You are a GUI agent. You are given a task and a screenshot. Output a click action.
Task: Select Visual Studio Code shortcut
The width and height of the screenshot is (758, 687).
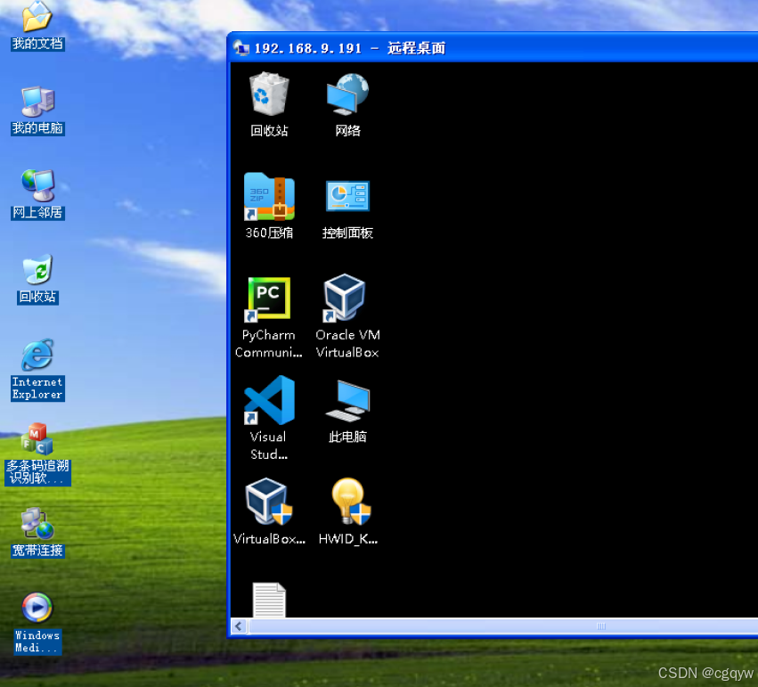(x=269, y=400)
